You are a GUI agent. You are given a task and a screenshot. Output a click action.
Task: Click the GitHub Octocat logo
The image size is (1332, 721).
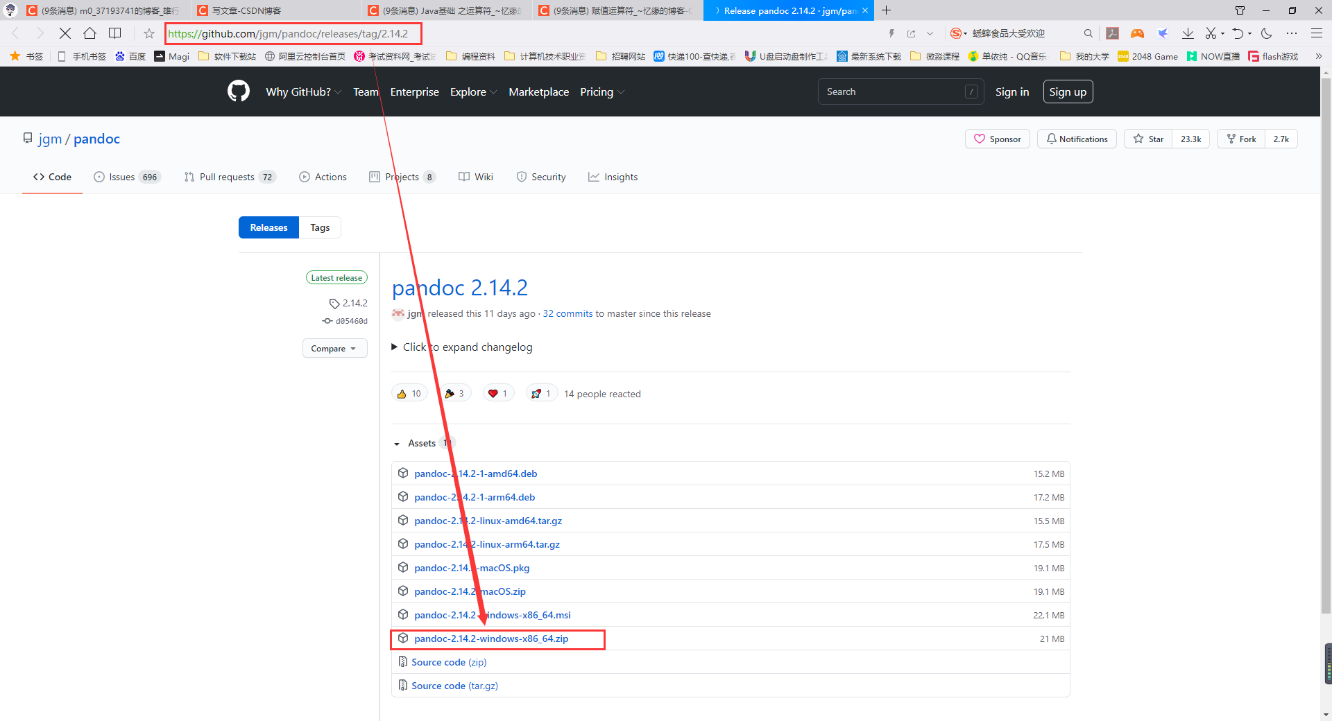pyautogui.click(x=238, y=92)
